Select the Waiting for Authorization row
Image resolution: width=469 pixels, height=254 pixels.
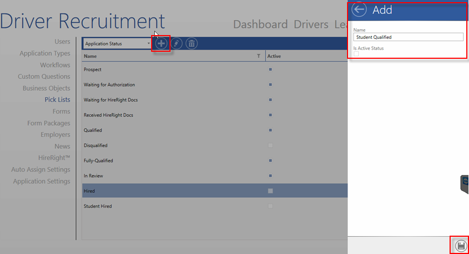pyautogui.click(x=215, y=85)
